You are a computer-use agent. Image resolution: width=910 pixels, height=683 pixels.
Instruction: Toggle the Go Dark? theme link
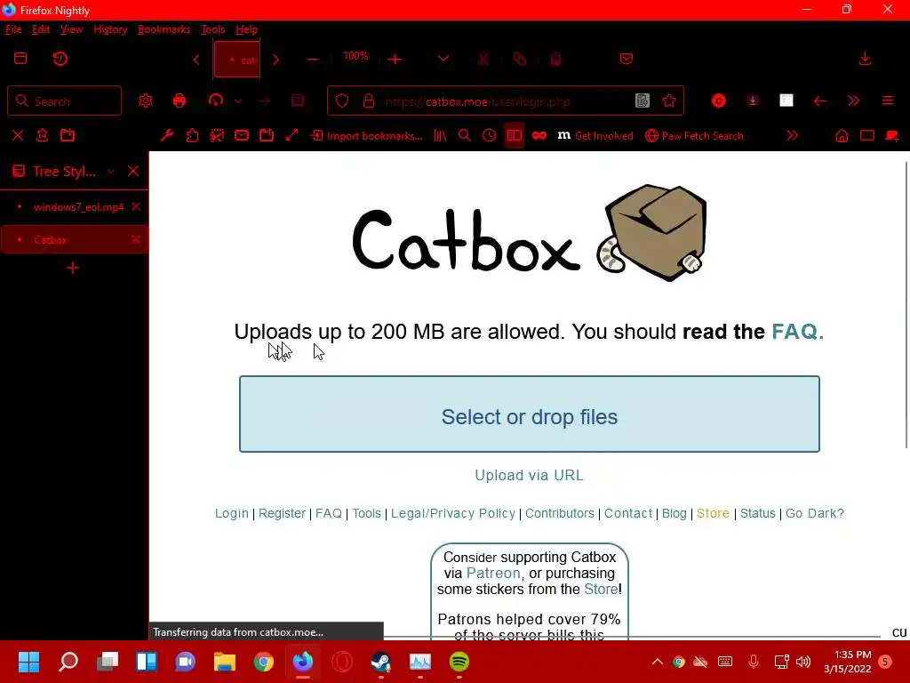click(x=814, y=513)
